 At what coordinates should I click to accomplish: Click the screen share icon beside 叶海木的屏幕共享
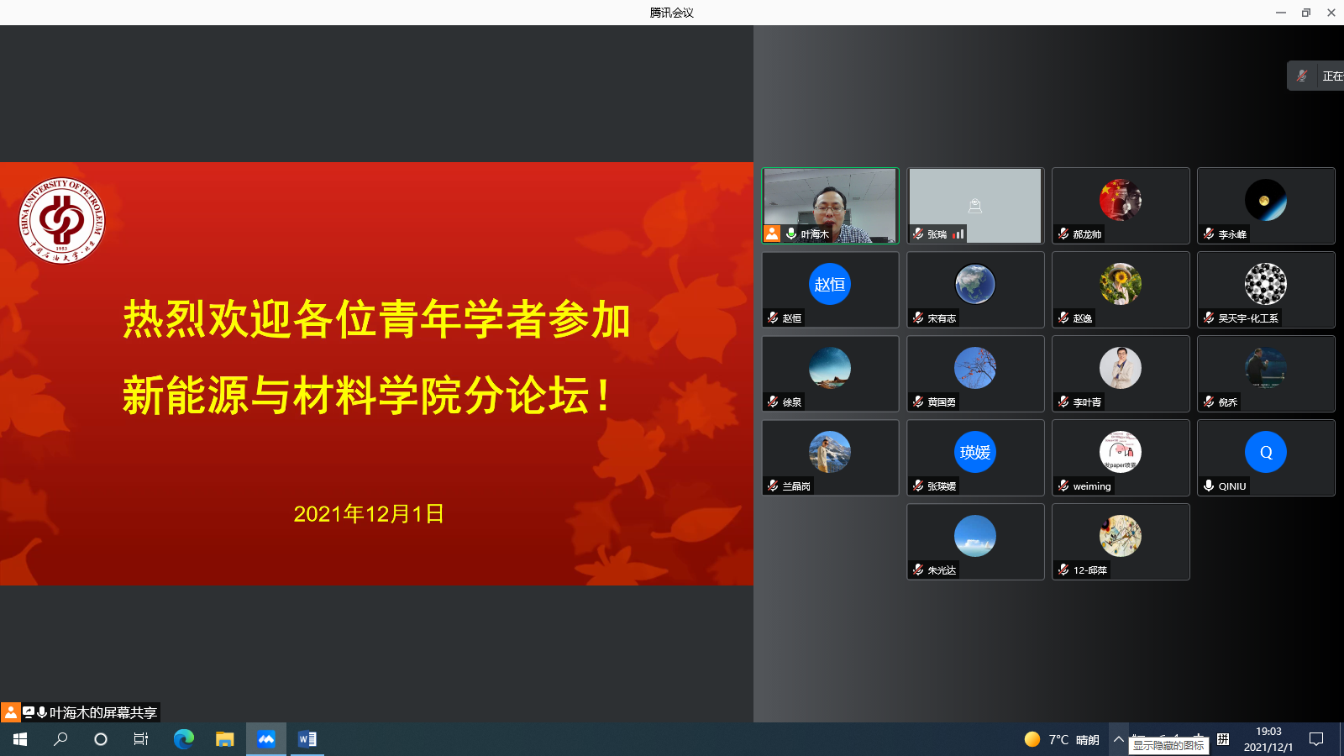click(x=29, y=711)
